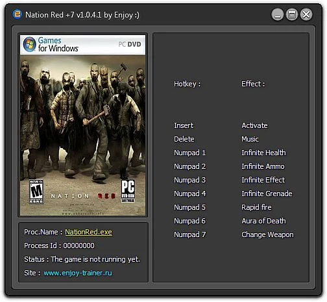Click the Effect column header
Image resolution: width=327 pixels, height=302 pixels.
[x=253, y=84]
